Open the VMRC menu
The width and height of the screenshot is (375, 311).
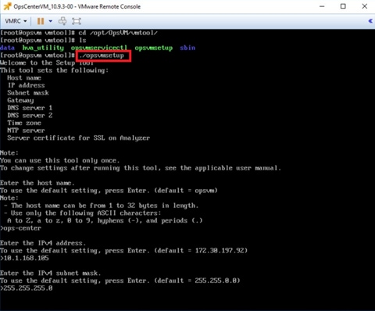[16, 21]
